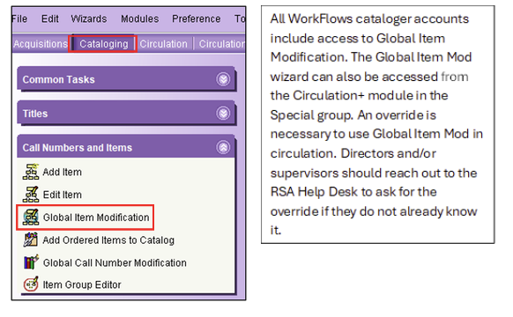This screenshot has width=513, height=317.
Task: Click the Add Item wizard icon
Action: (31, 172)
